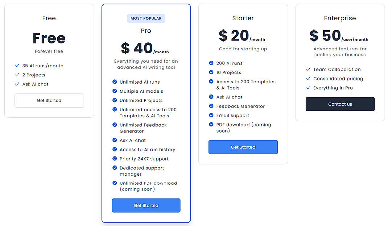Click the checkmark next to Multiple AI models

115,91
